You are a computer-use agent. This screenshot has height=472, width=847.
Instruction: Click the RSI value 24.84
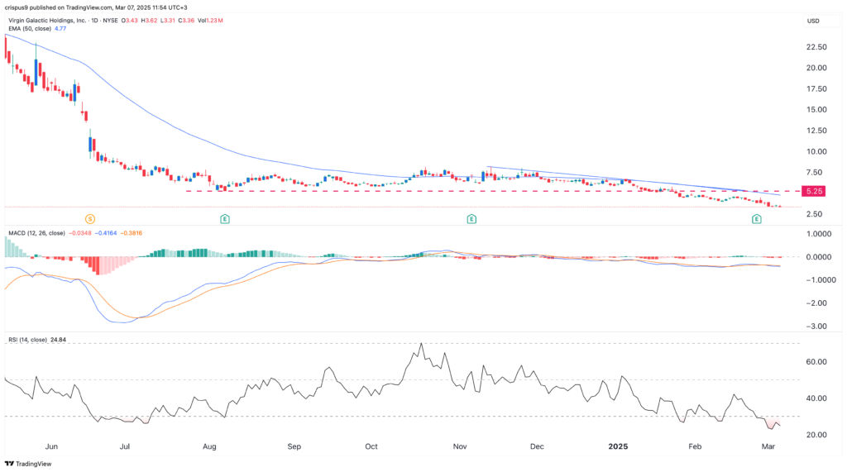(x=58, y=341)
